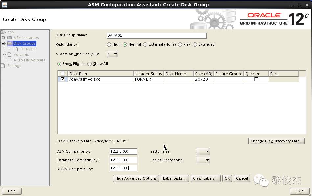The height and width of the screenshot is (196, 312).
Task: Click the ASM root folder icon
Action: pos(3,32)
